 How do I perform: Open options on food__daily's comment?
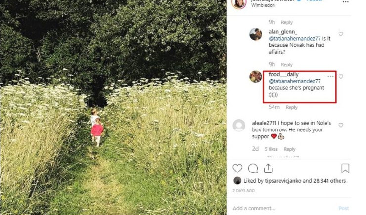(x=330, y=76)
